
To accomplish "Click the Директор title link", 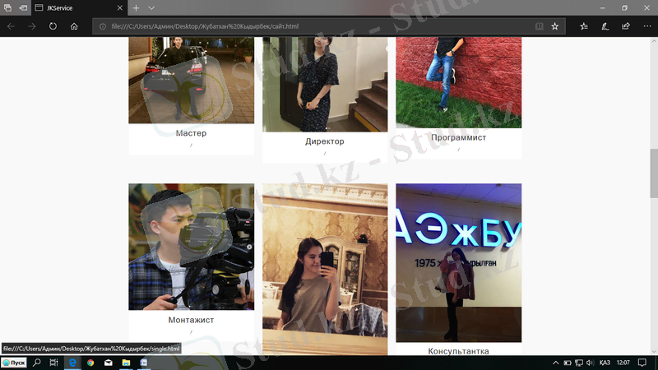I will 325,141.
